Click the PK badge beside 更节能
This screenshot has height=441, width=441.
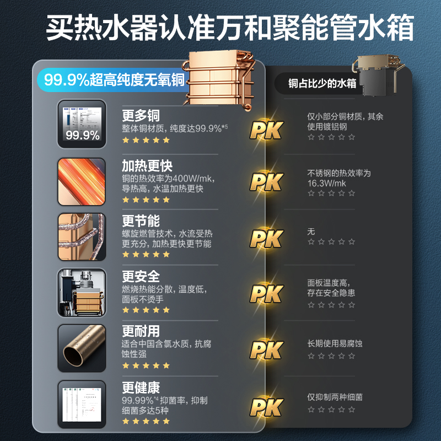266,239
